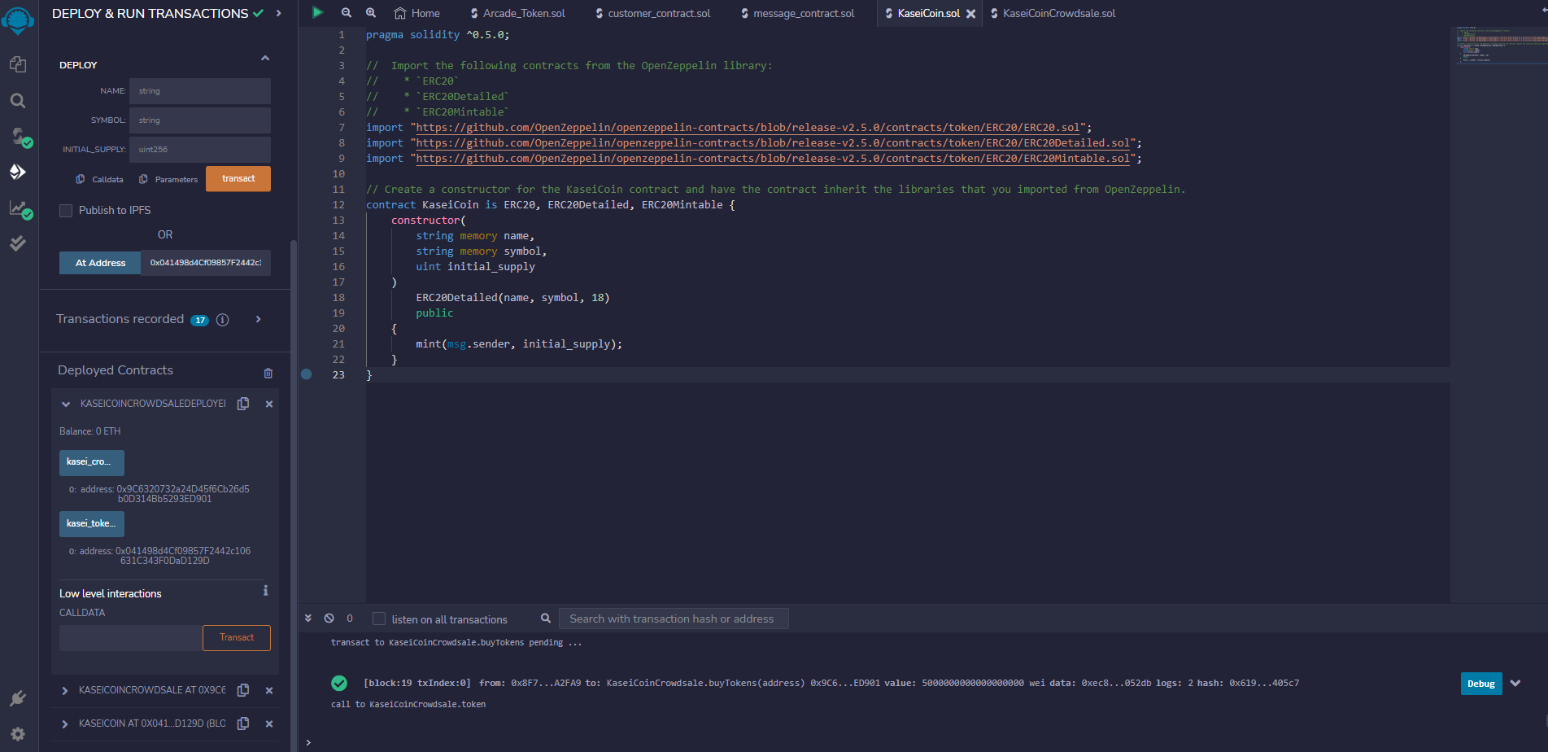Switch to the Home tab

(x=416, y=13)
